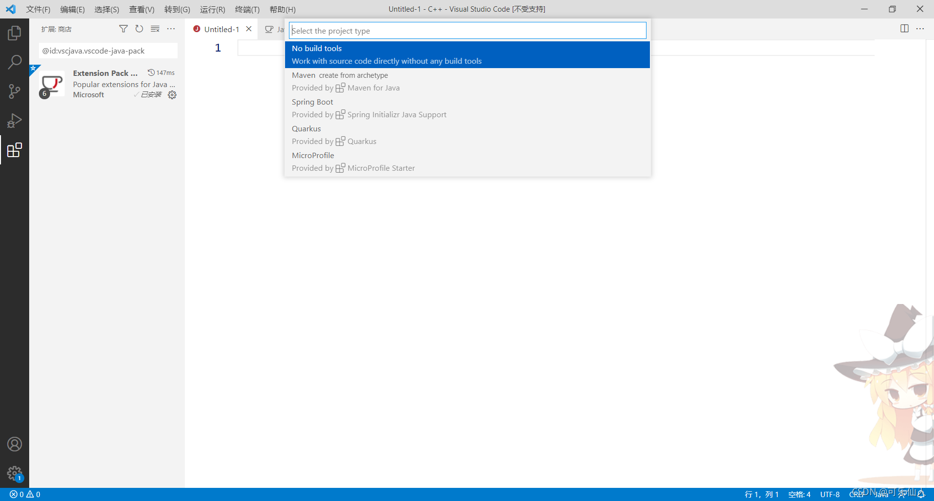Screen dimensions: 934x501
Task: Open the 编辑(E) menu
Action: [x=72, y=9]
